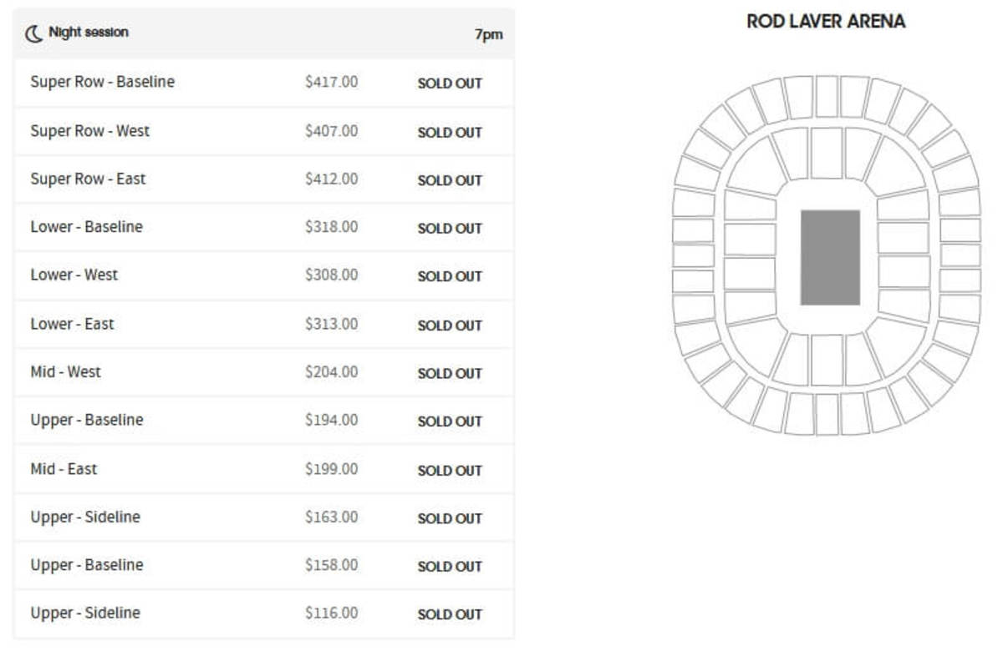Click the 7pm session time
Screen dimensions: 1003x651
tap(489, 35)
